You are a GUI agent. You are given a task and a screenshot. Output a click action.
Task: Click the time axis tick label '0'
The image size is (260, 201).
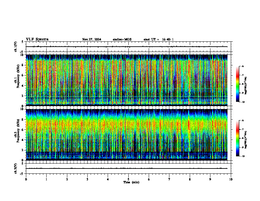(26, 179)
